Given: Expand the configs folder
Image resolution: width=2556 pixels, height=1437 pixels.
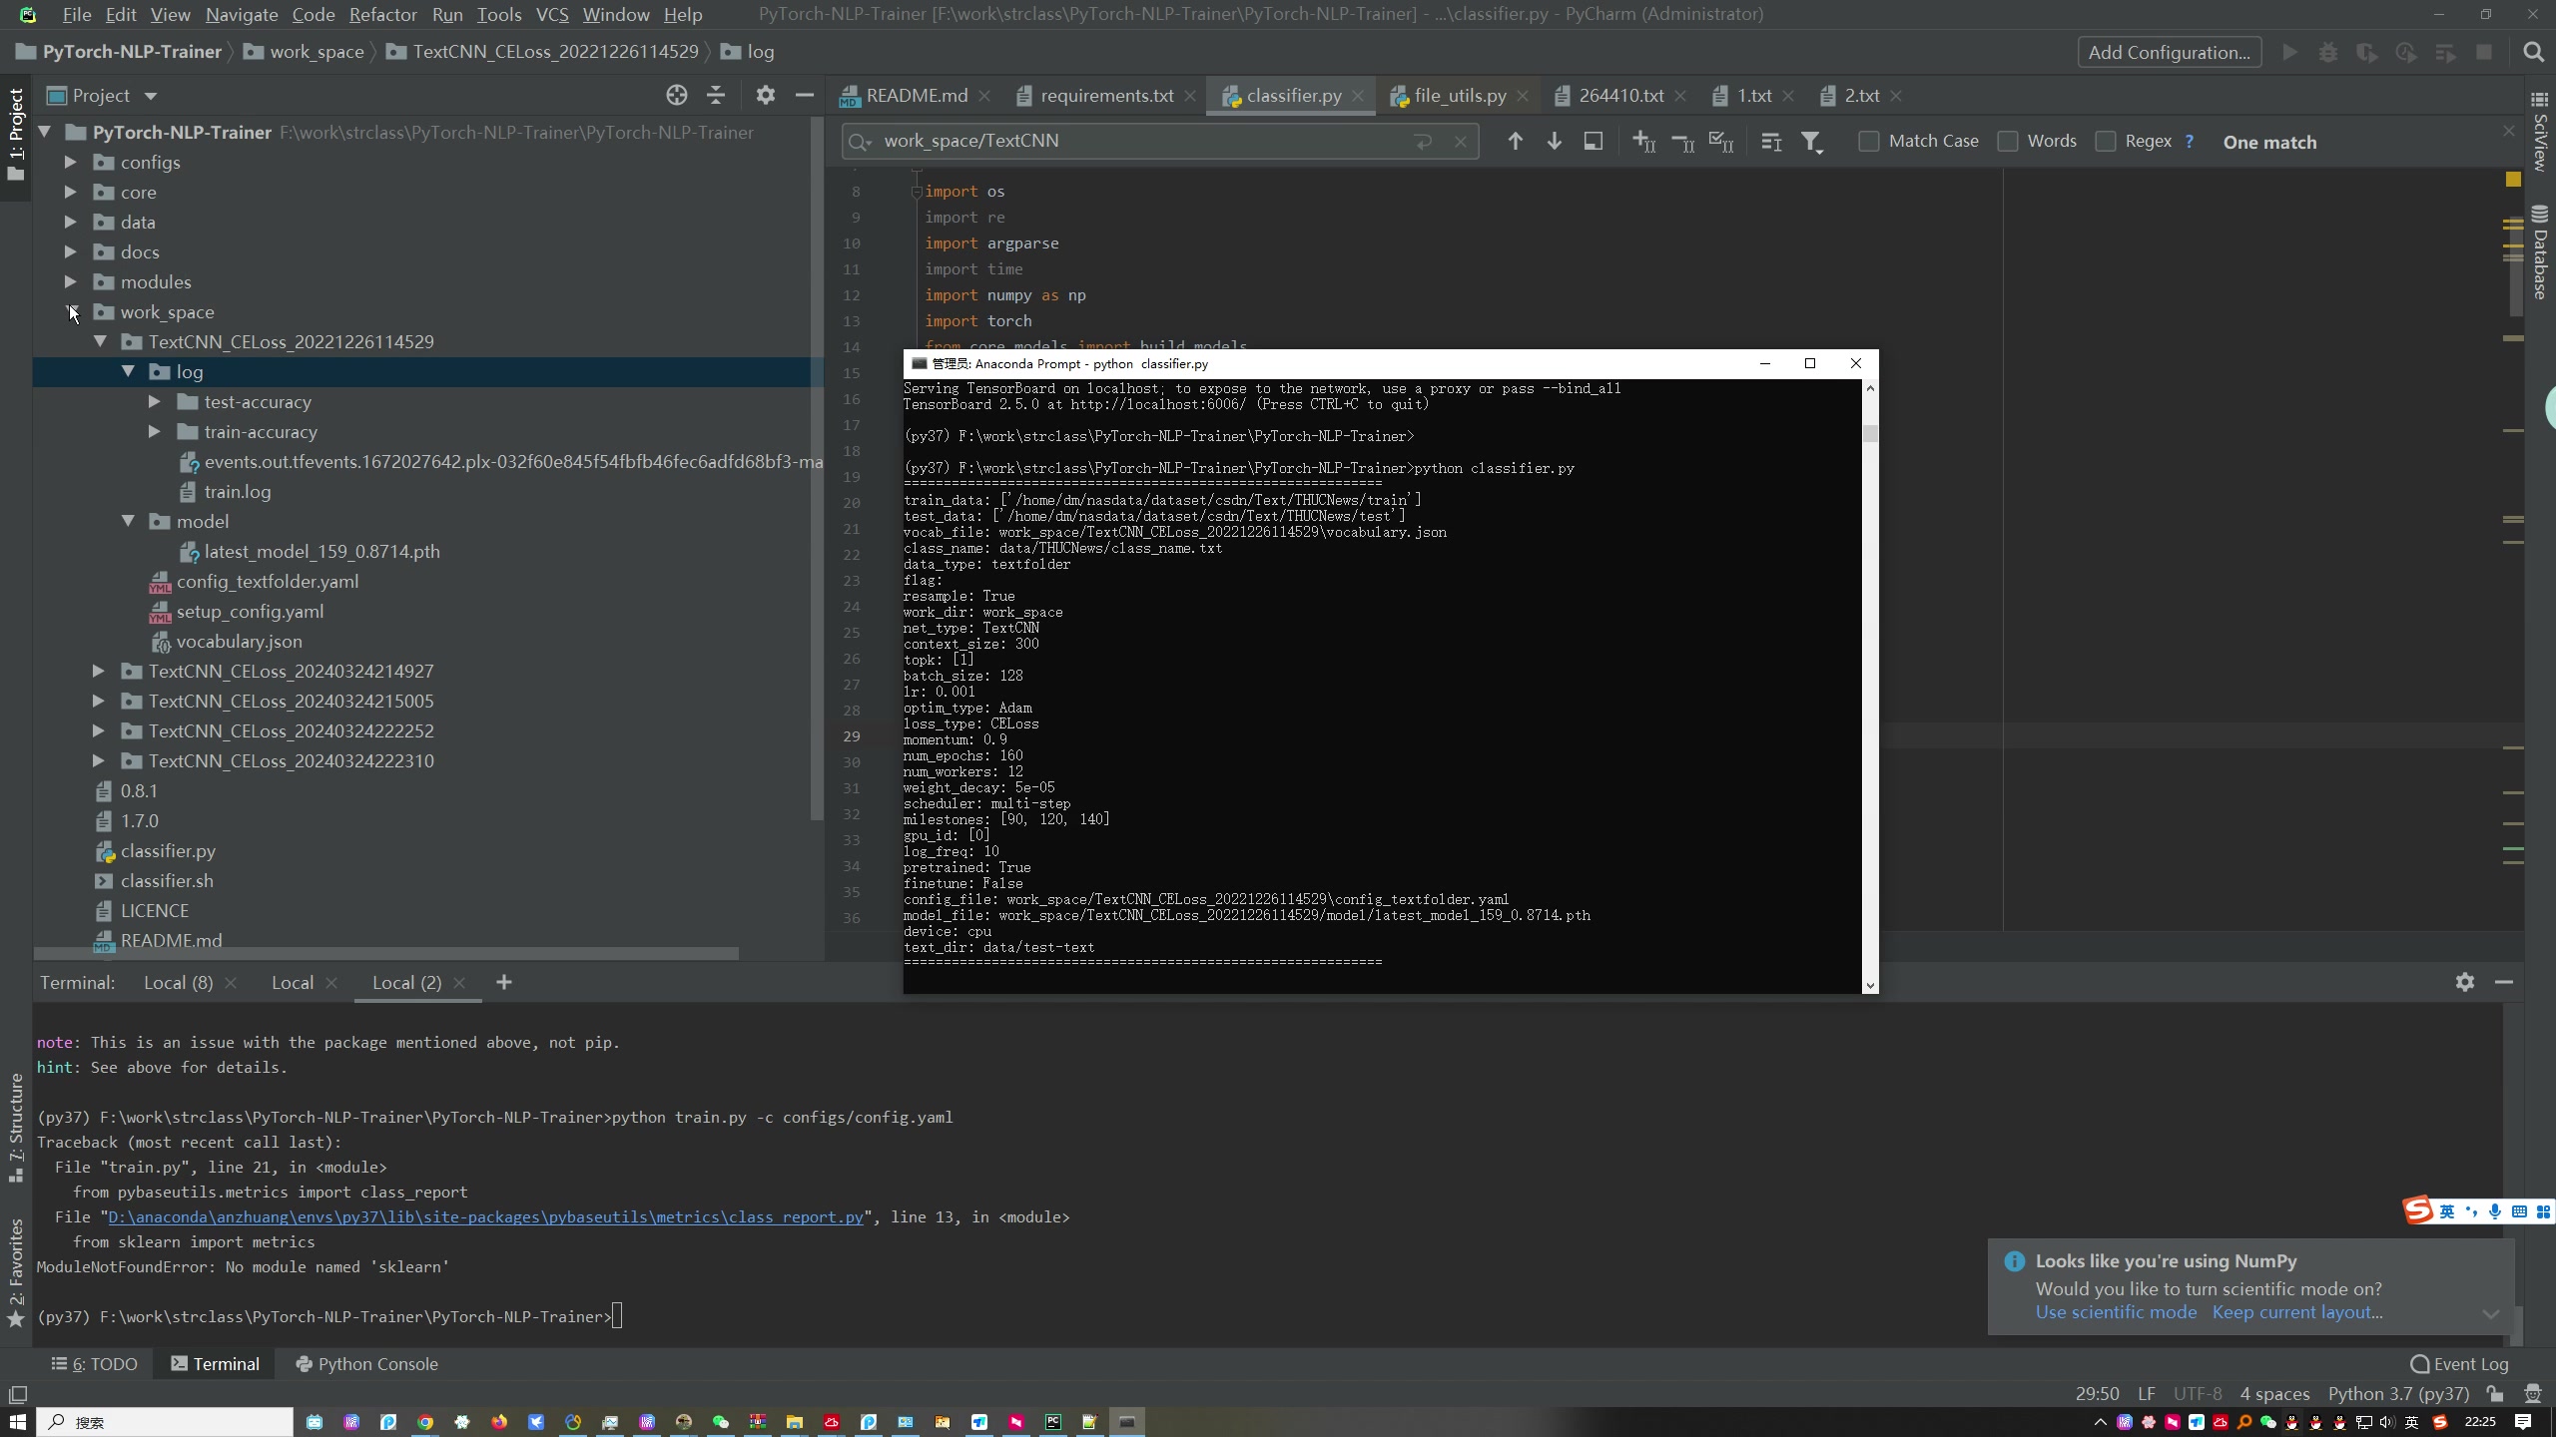Looking at the screenshot, I should (x=70, y=163).
